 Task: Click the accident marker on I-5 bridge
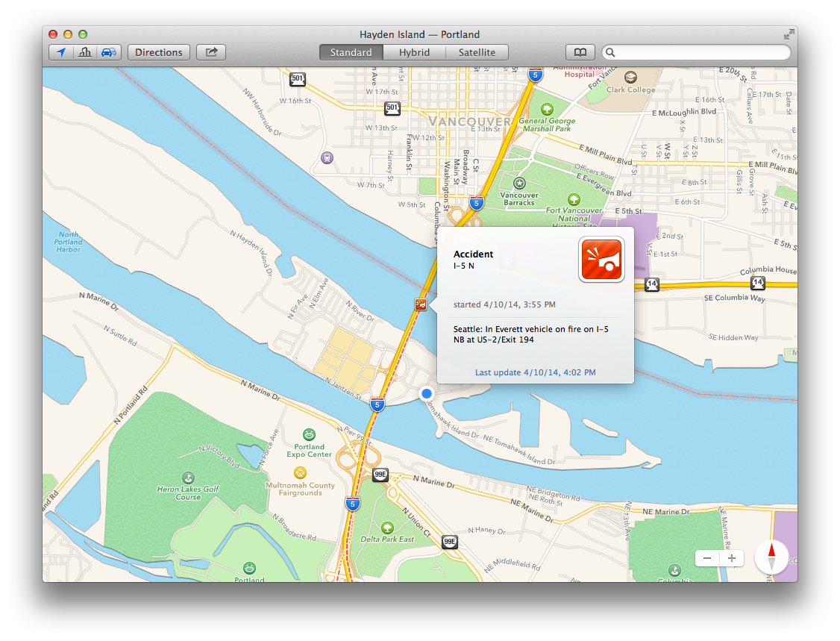click(x=421, y=304)
